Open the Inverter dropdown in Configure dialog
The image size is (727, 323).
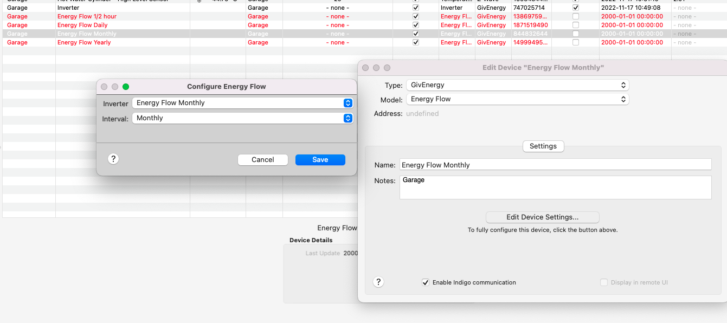pyautogui.click(x=242, y=103)
